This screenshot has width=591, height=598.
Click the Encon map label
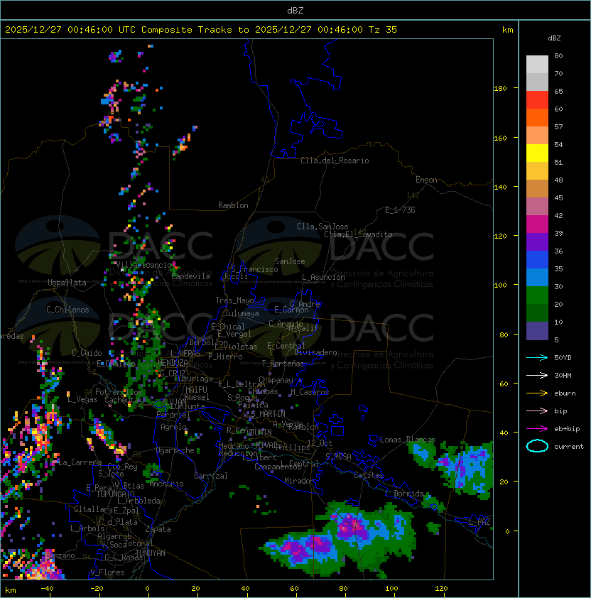click(x=426, y=180)
